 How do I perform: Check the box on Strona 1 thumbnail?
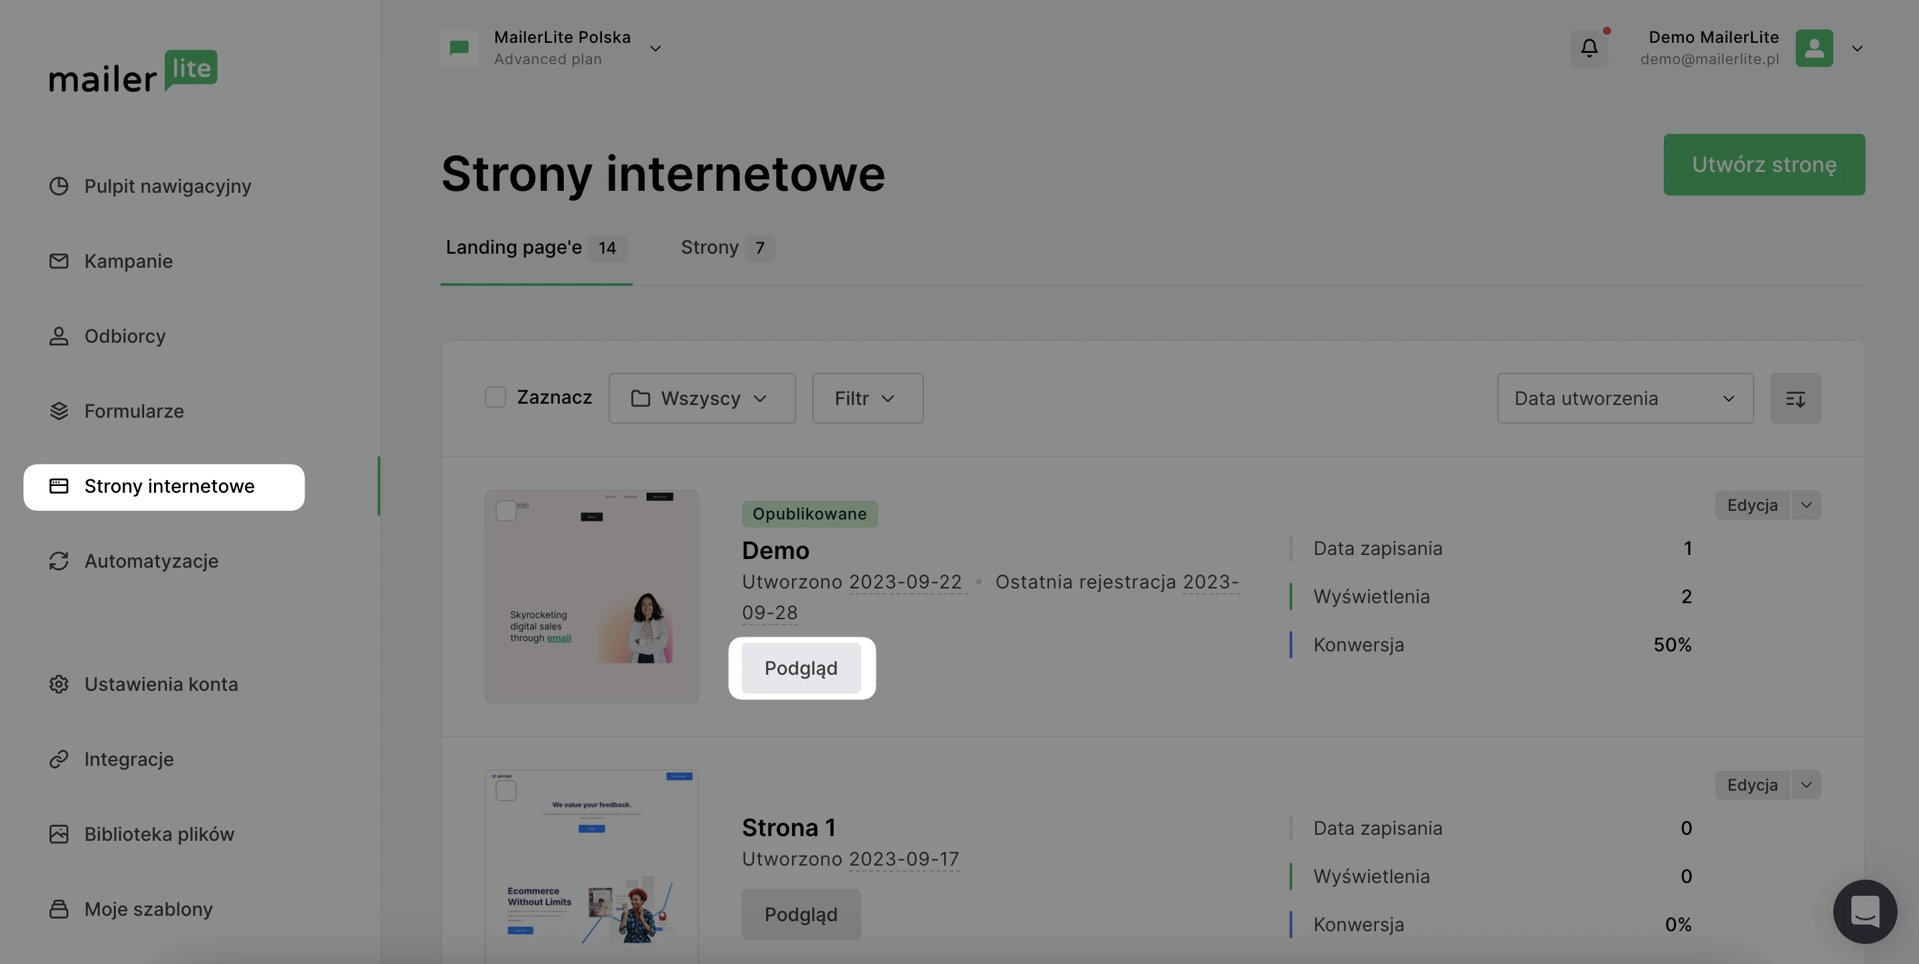[x=506, y=791]
